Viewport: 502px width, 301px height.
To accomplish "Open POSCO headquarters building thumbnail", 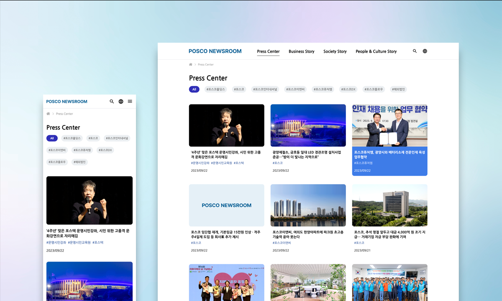I will click(x=389, y=205).
